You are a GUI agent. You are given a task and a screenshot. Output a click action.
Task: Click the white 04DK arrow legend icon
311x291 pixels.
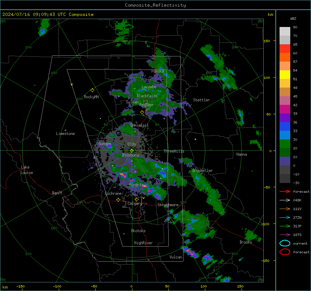click(x=285, y=200)
